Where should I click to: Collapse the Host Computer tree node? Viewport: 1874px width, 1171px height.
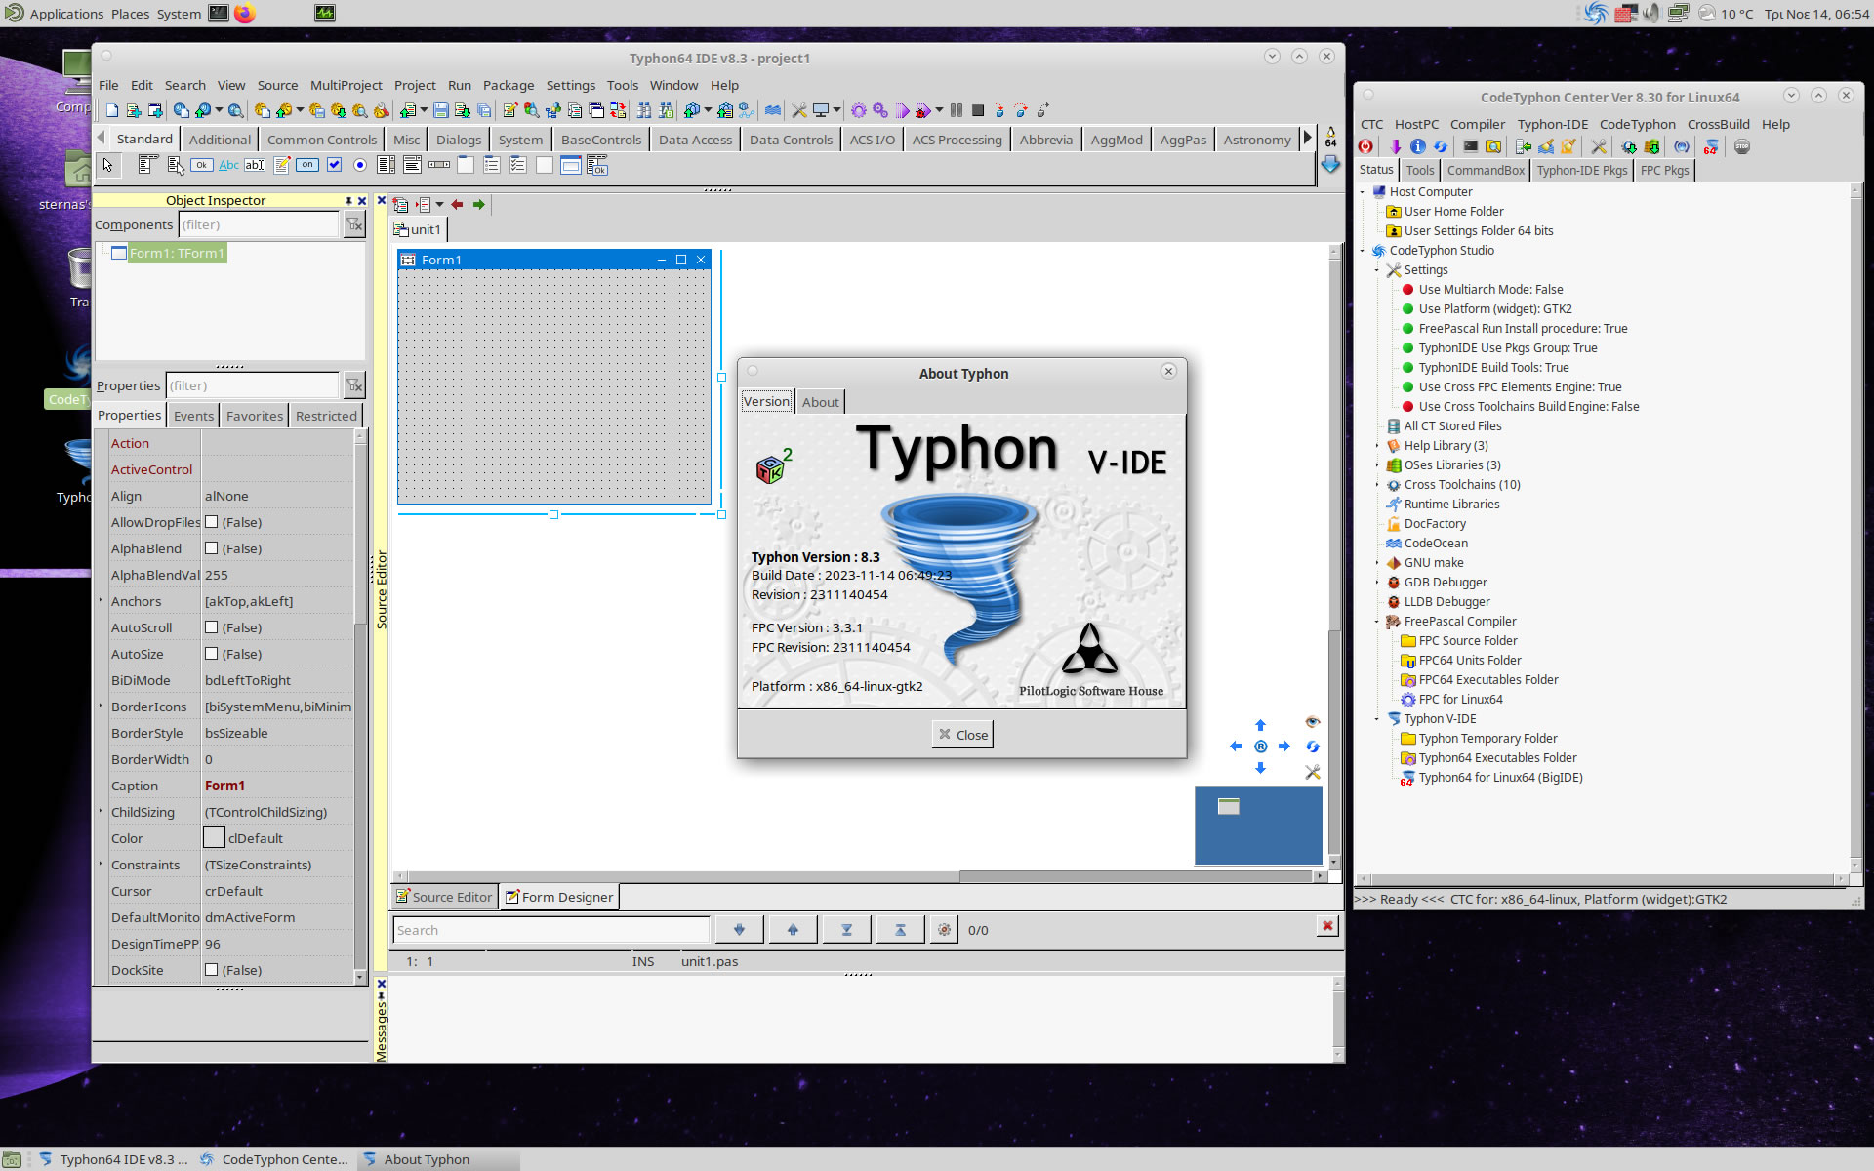(1363, 192)
